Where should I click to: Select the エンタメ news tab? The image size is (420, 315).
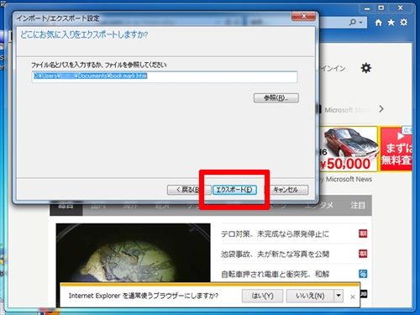click(x=318, y=206)
